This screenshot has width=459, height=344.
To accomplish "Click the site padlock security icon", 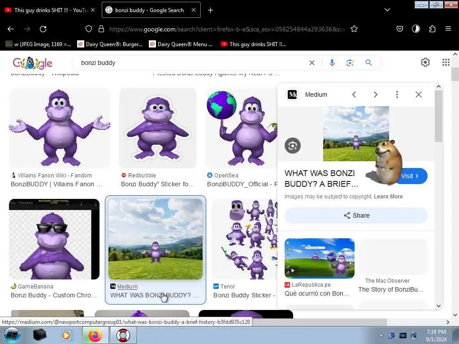I will click(x=101, y=29).
